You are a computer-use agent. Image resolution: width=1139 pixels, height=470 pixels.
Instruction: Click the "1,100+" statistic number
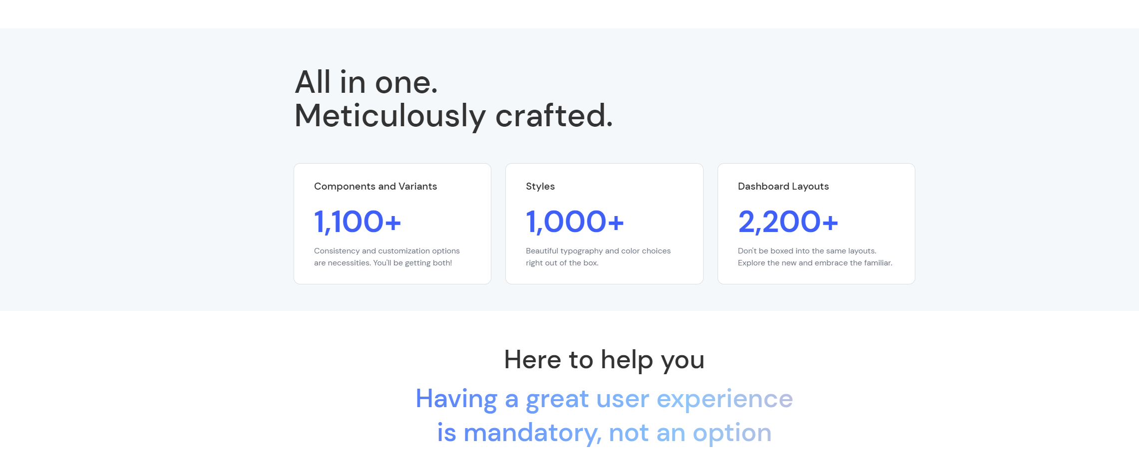[x=357, y=222]
